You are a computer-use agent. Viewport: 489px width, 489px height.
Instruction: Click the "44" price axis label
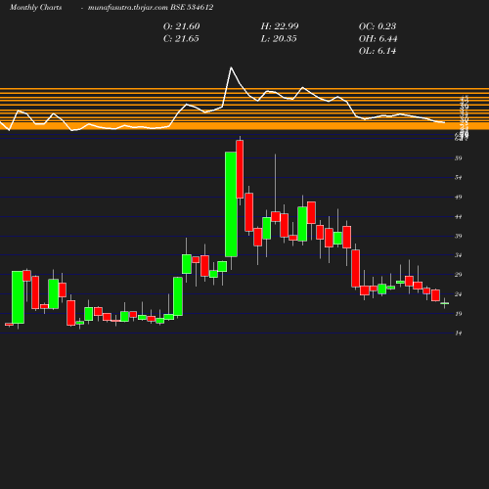point(459,217)
